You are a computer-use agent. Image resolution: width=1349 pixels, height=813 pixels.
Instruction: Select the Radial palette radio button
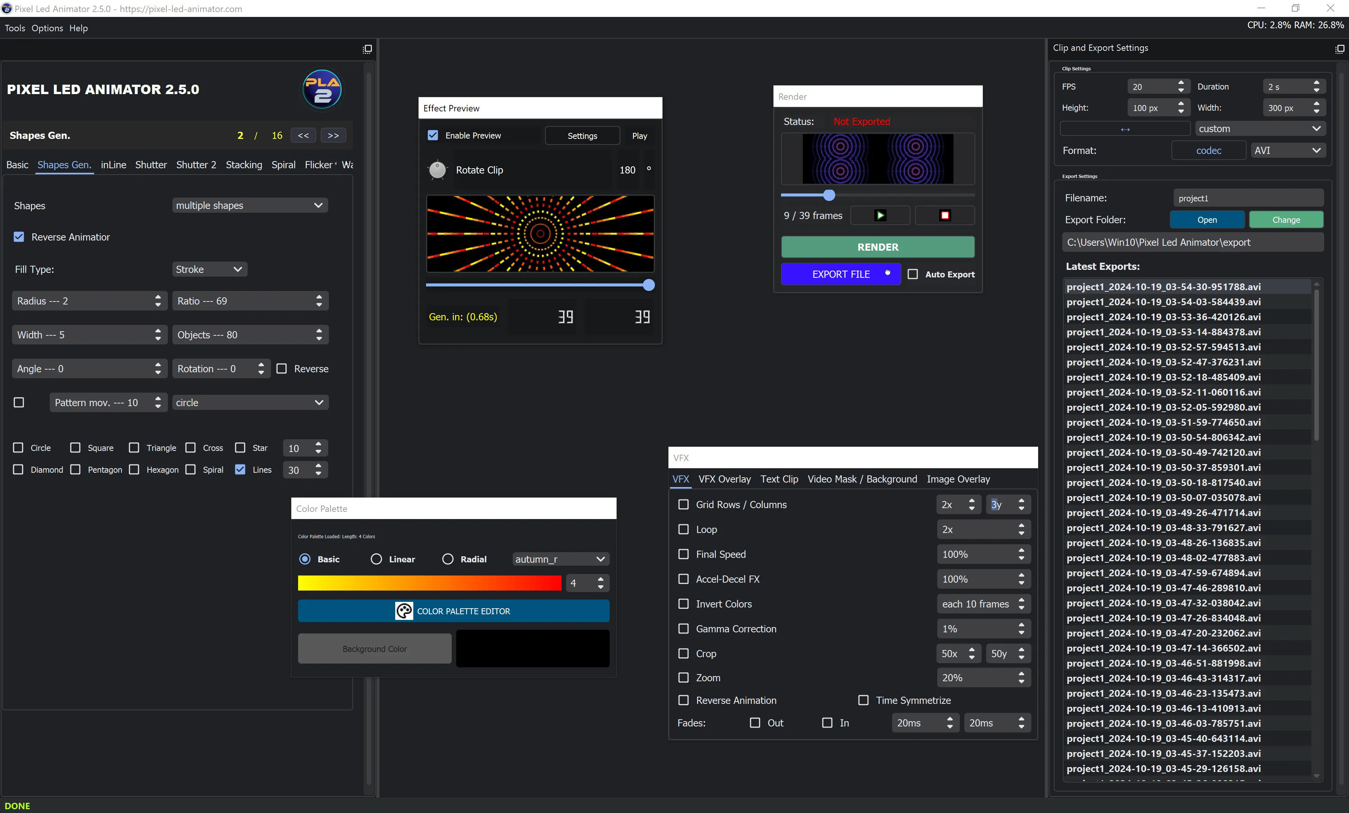pos(448,559)
